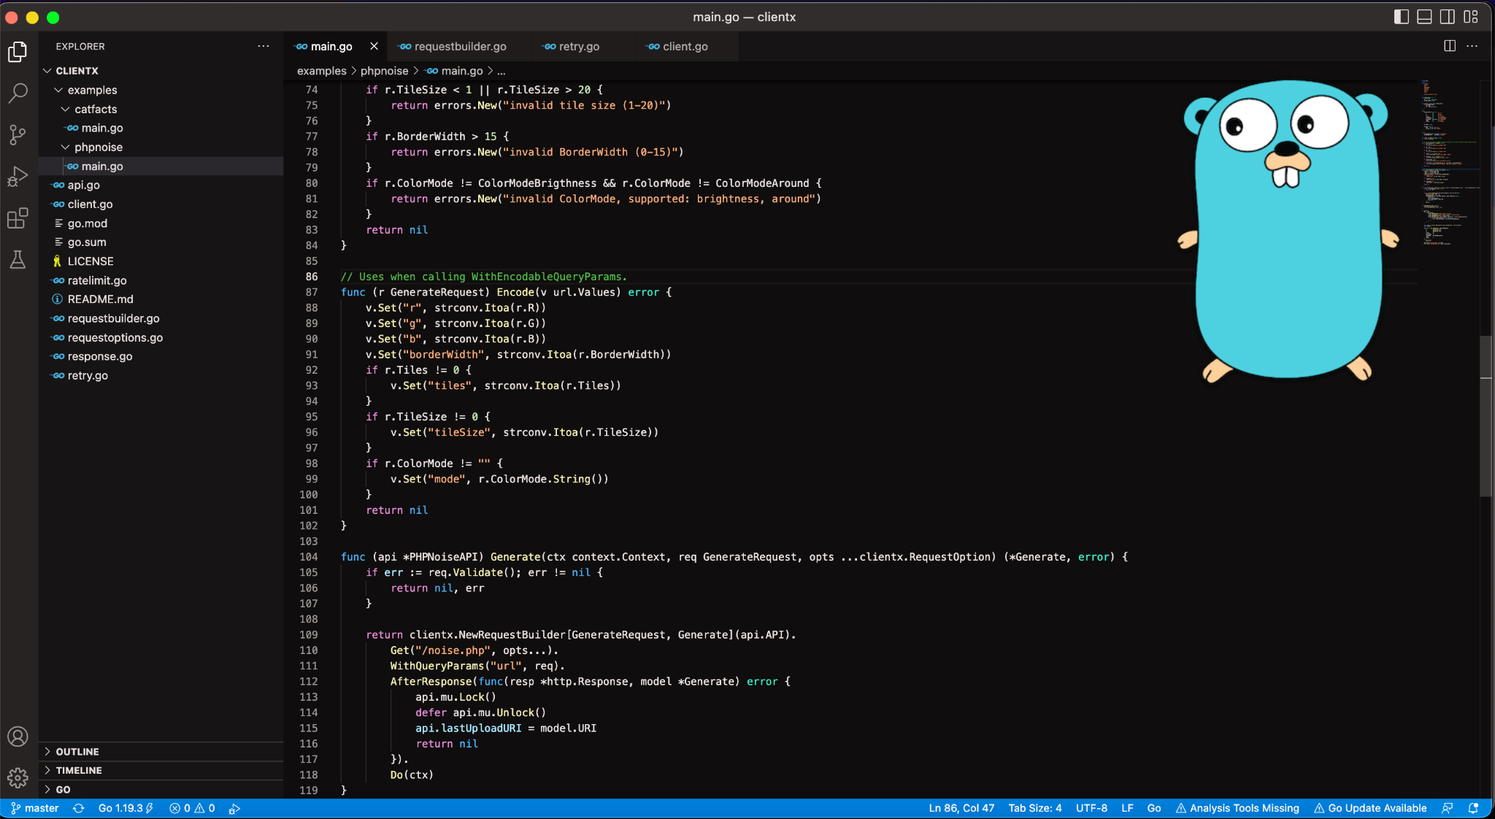
Task: Open the Testing flask view
Action: (18, 260)
